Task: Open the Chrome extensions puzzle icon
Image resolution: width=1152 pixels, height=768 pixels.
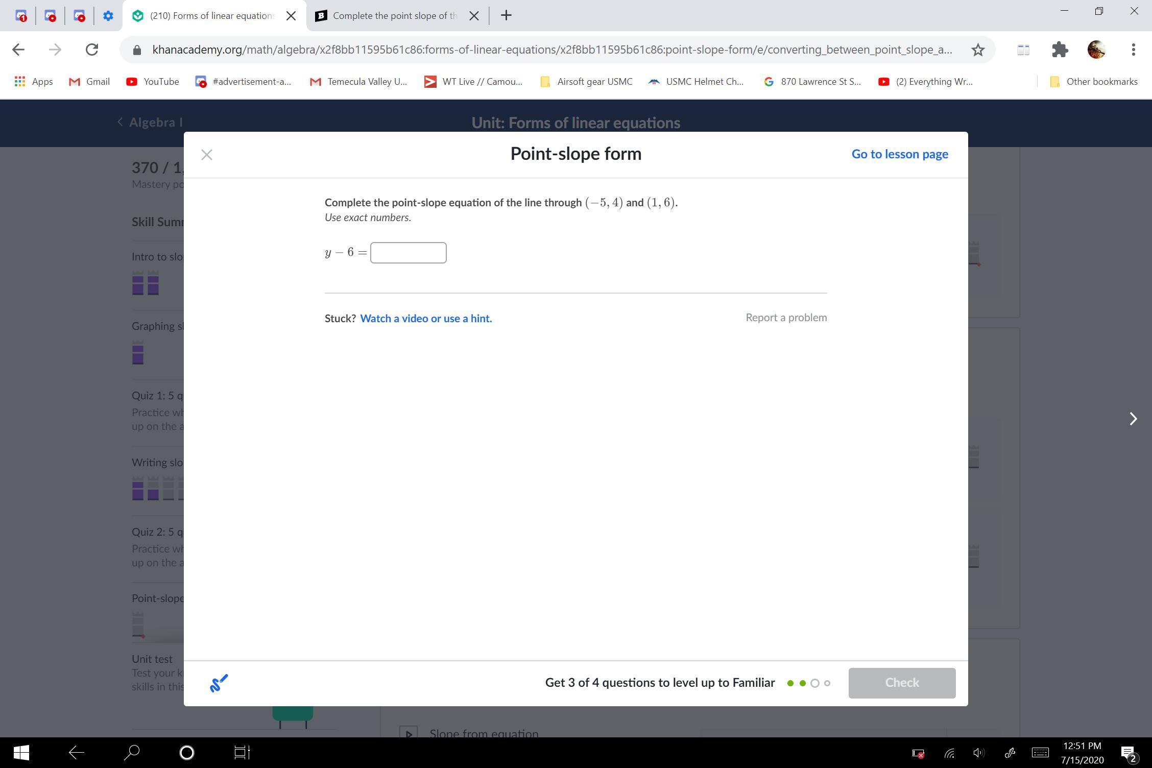Action: point(1060,50)
